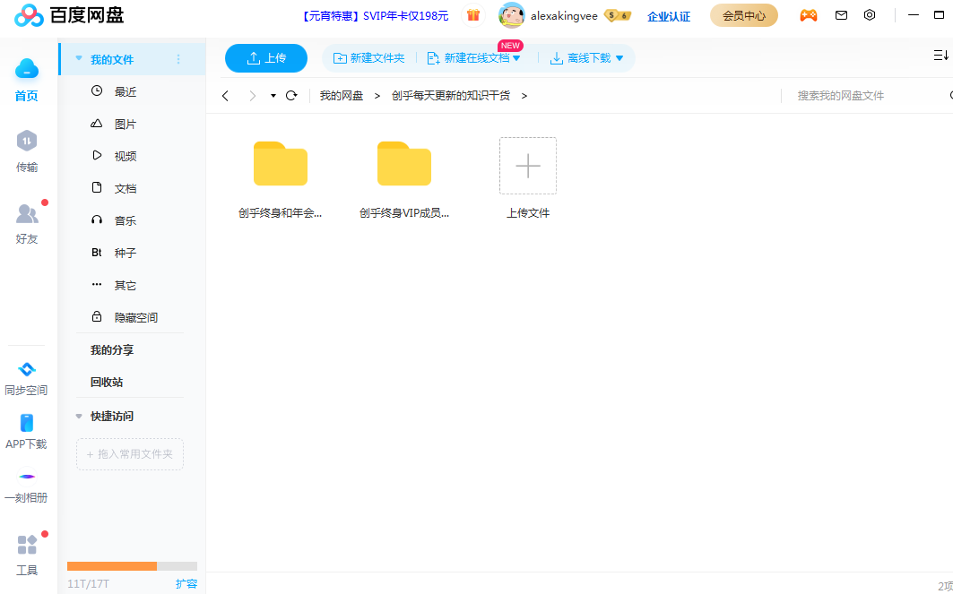This screenshot has height=594, width=953.
Task: Expand the 新建在线文档 dropdown arrow
Action: [x=517, y=57]
